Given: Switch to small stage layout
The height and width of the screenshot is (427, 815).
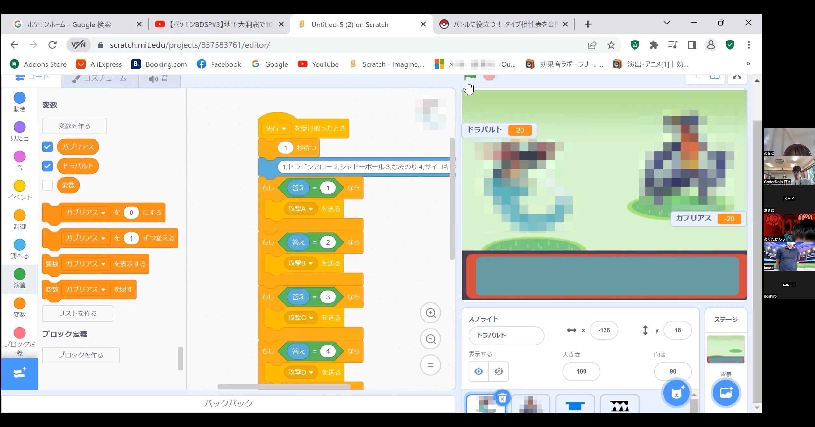Looking at the screenshot, I should coord(695,78).
